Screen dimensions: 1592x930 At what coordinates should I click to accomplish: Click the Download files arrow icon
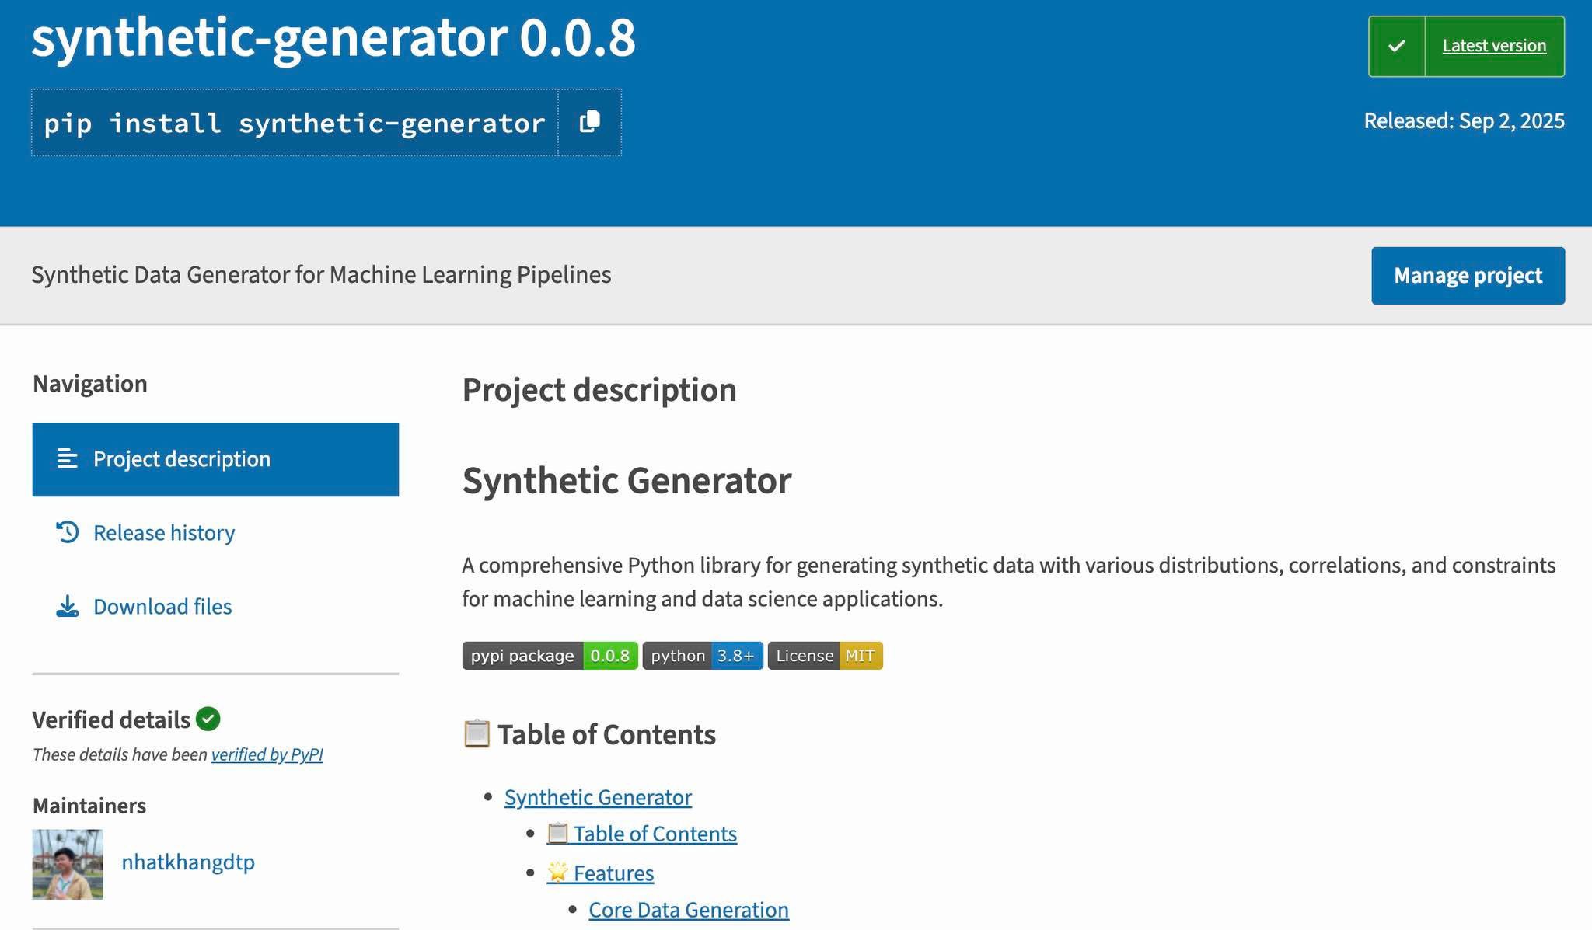(68, 606)
